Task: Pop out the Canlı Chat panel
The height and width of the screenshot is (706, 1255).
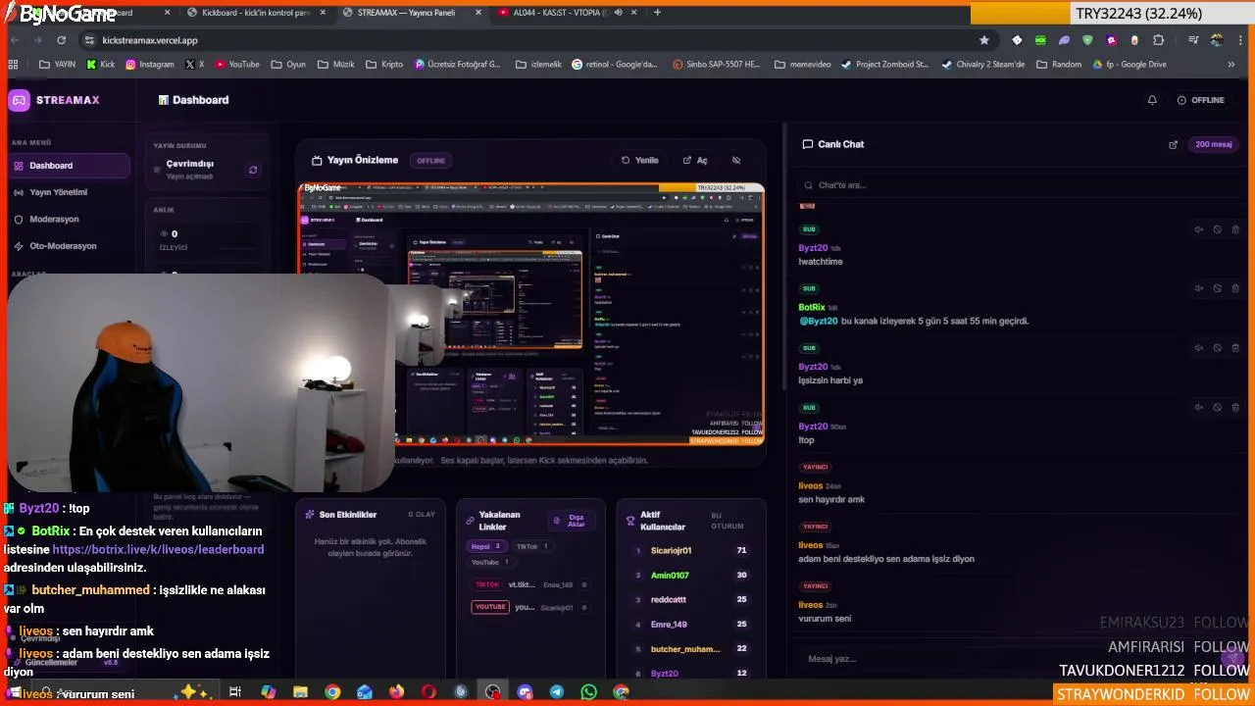Action: (x=1173, y=144)
